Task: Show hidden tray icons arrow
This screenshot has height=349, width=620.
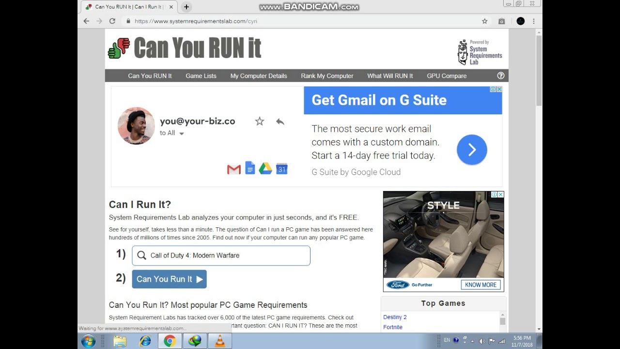Action: point(473,341)
